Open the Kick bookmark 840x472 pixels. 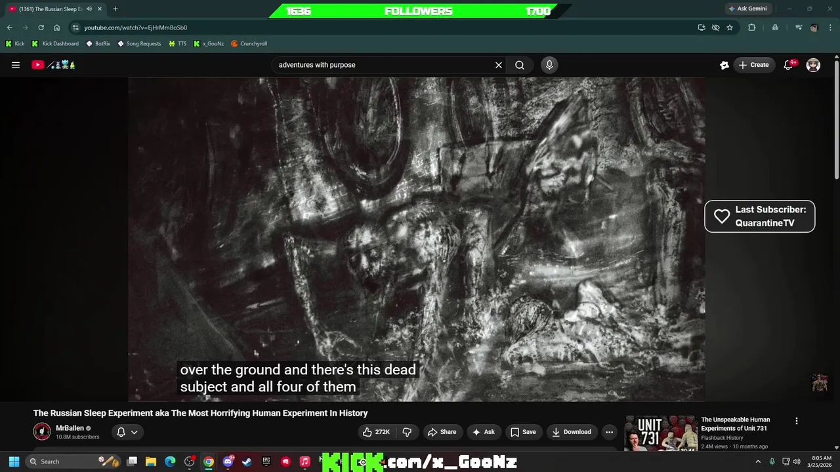15,44
